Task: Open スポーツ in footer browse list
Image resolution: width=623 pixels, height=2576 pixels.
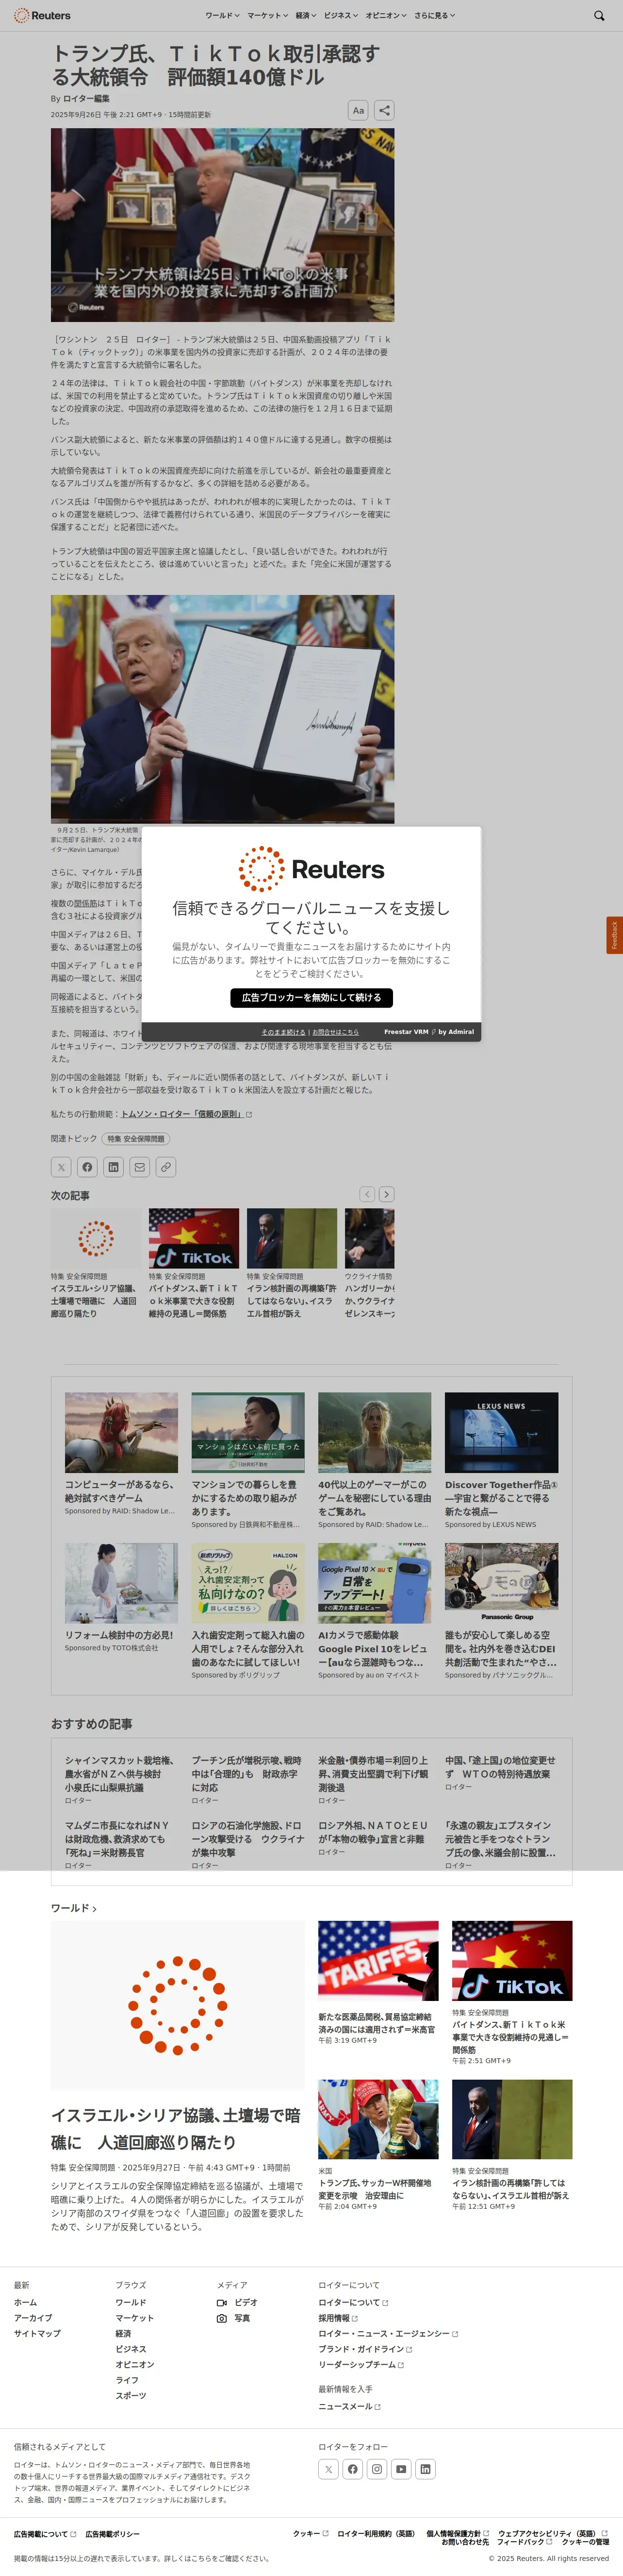Action: pyautogui.click(x=131, y=2396)
